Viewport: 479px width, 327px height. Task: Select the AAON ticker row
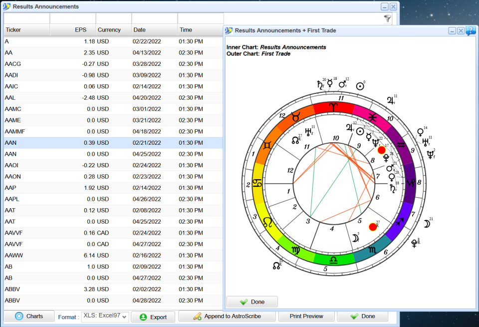click(x=113, y=176)
